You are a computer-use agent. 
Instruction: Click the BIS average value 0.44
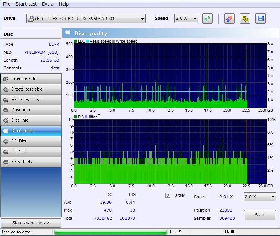pos(130,202)
